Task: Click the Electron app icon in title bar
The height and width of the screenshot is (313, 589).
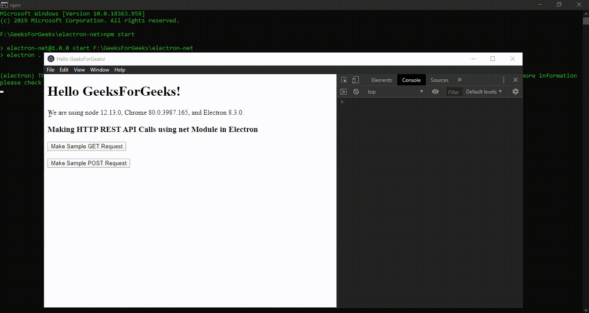Action: [51, 59]
